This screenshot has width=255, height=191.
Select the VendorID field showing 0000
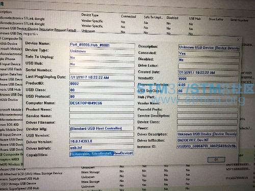pos(208,79)
